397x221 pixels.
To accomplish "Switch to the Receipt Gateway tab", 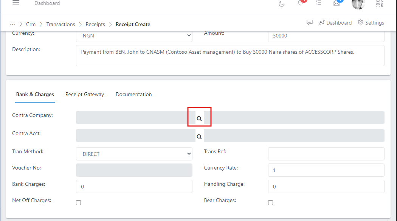I will 85,94.
